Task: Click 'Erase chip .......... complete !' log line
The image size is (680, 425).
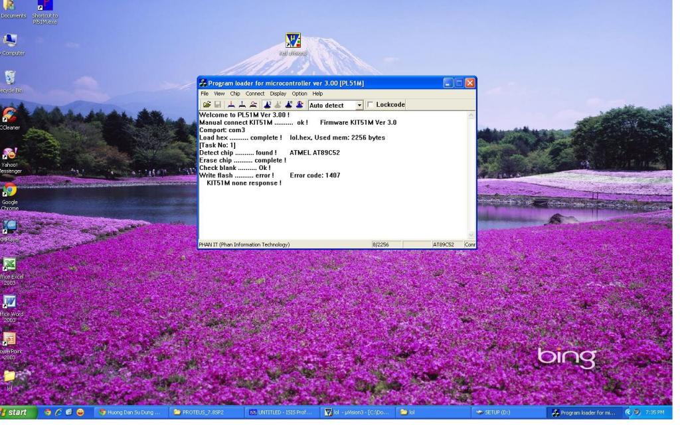Action: coord(242,161)
